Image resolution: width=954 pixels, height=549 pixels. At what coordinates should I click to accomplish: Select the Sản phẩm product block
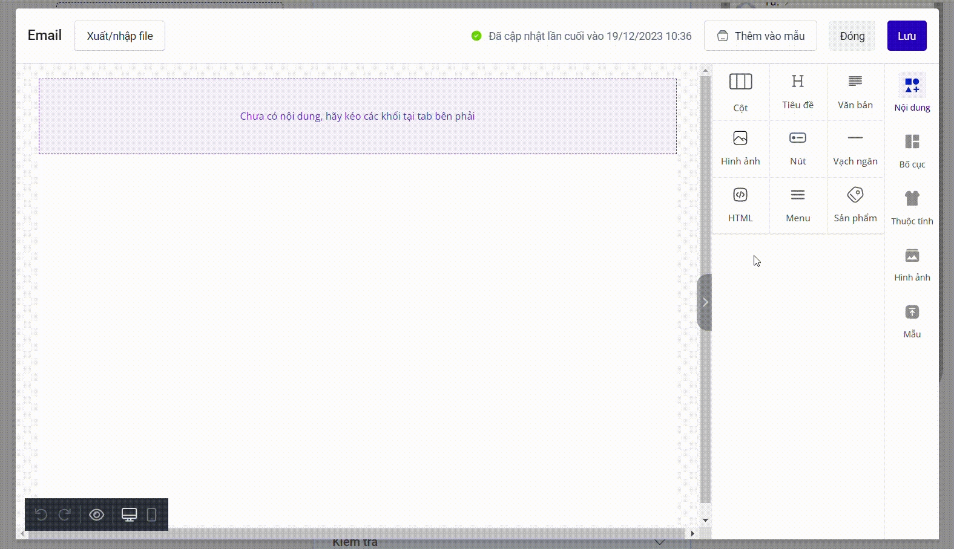click(x=855, y=205)
